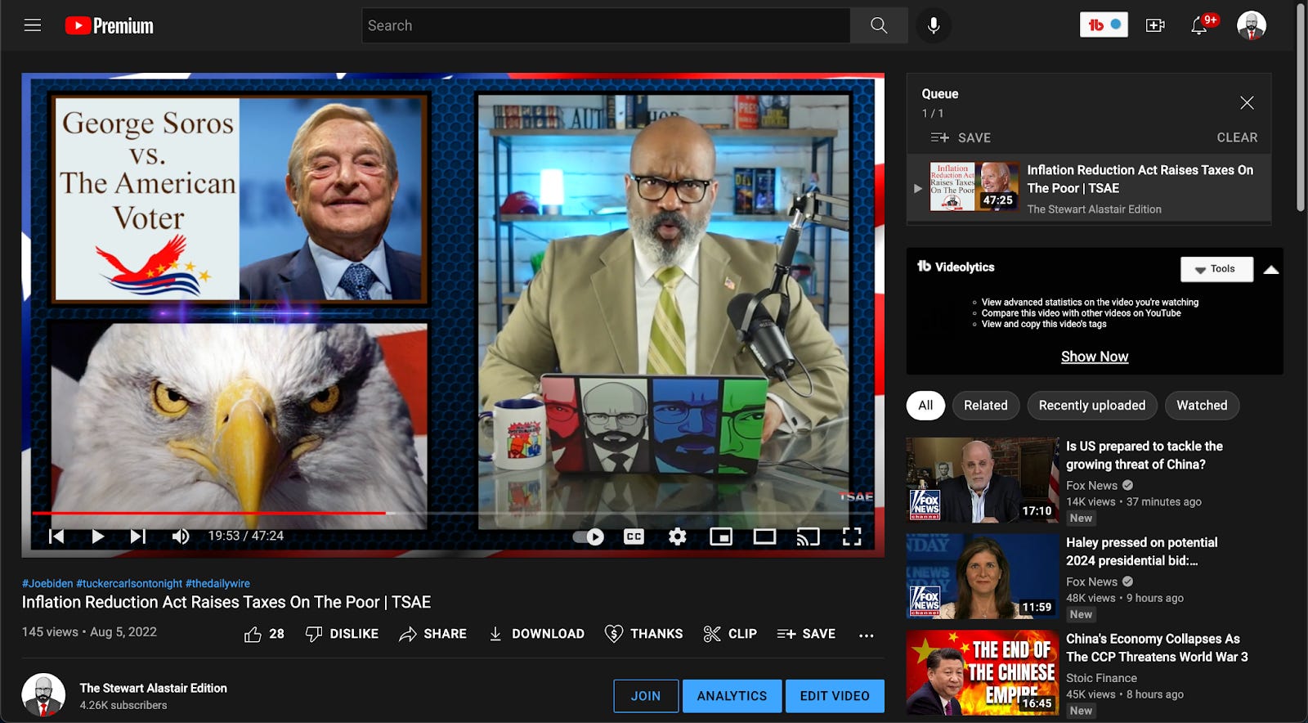Select the Watched filter chip
1308x723 pixels.
point(1202,405)
